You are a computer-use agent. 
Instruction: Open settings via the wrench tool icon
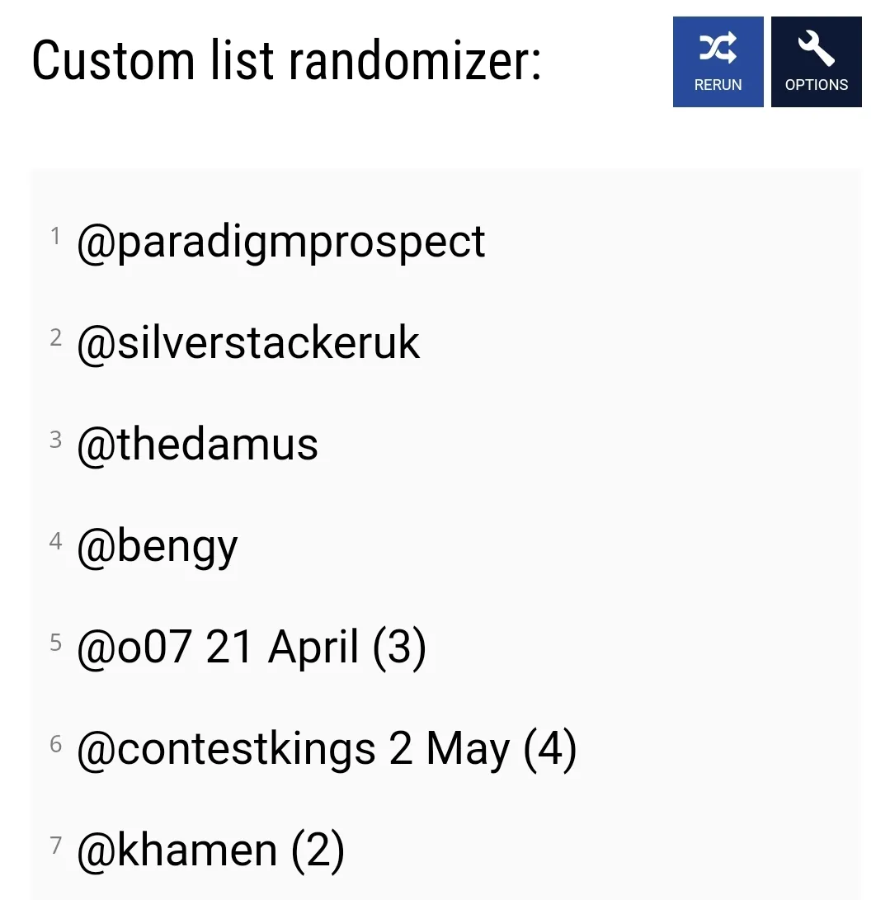click(816, 48)
